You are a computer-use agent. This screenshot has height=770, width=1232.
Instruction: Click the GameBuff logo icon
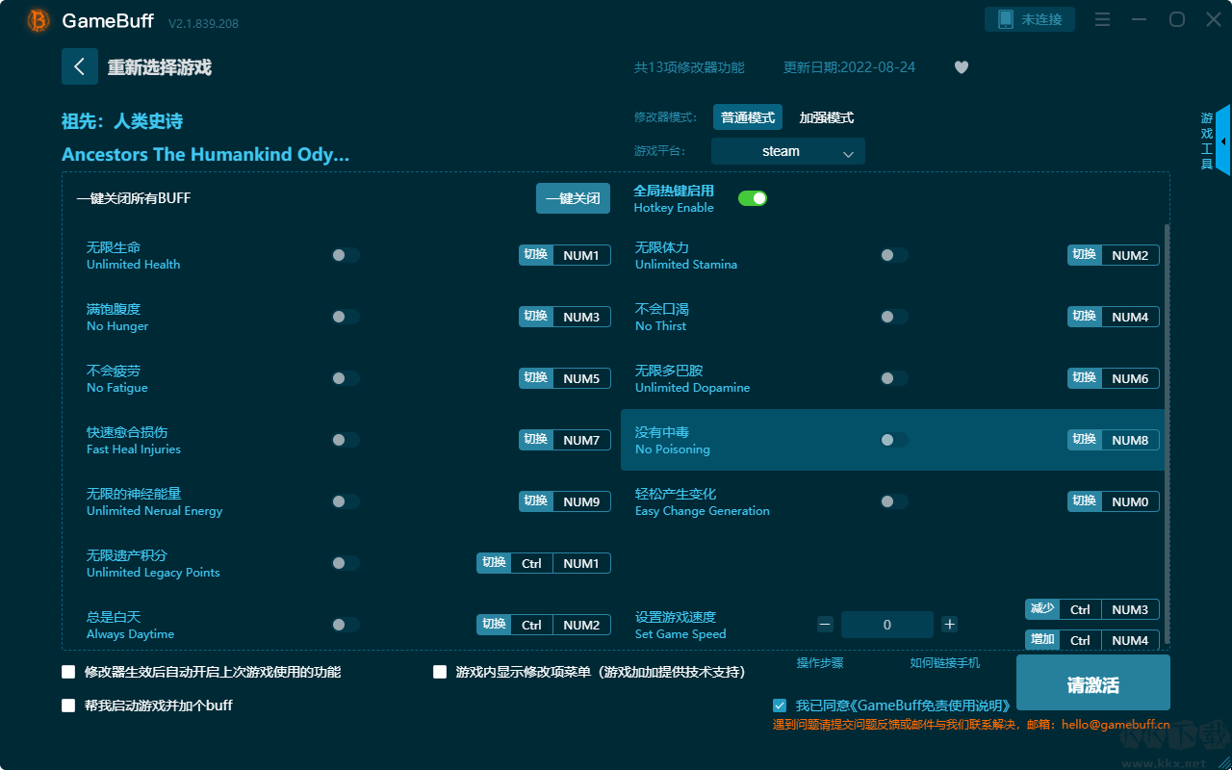pos(38,20)
